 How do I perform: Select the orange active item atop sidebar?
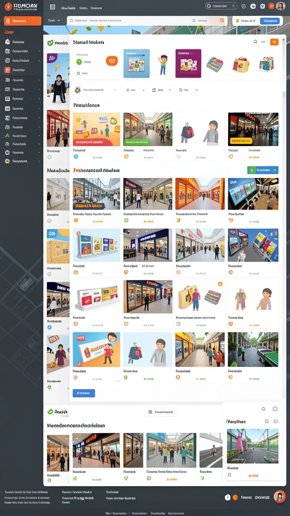coord(23,21)
